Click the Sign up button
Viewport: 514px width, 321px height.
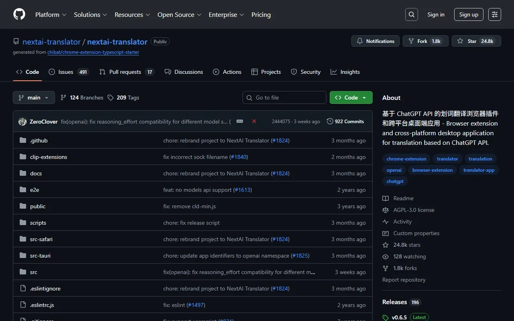click(x=469, y=14)
